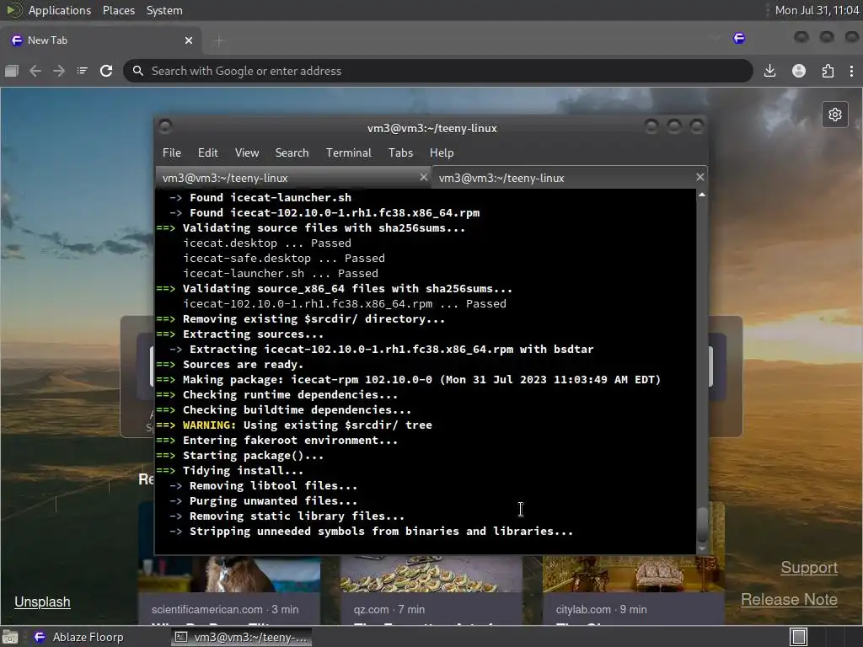Click the 'icecat-safe.desktop ... Passed' line
The image size is (863, 647).
[284, 258]
